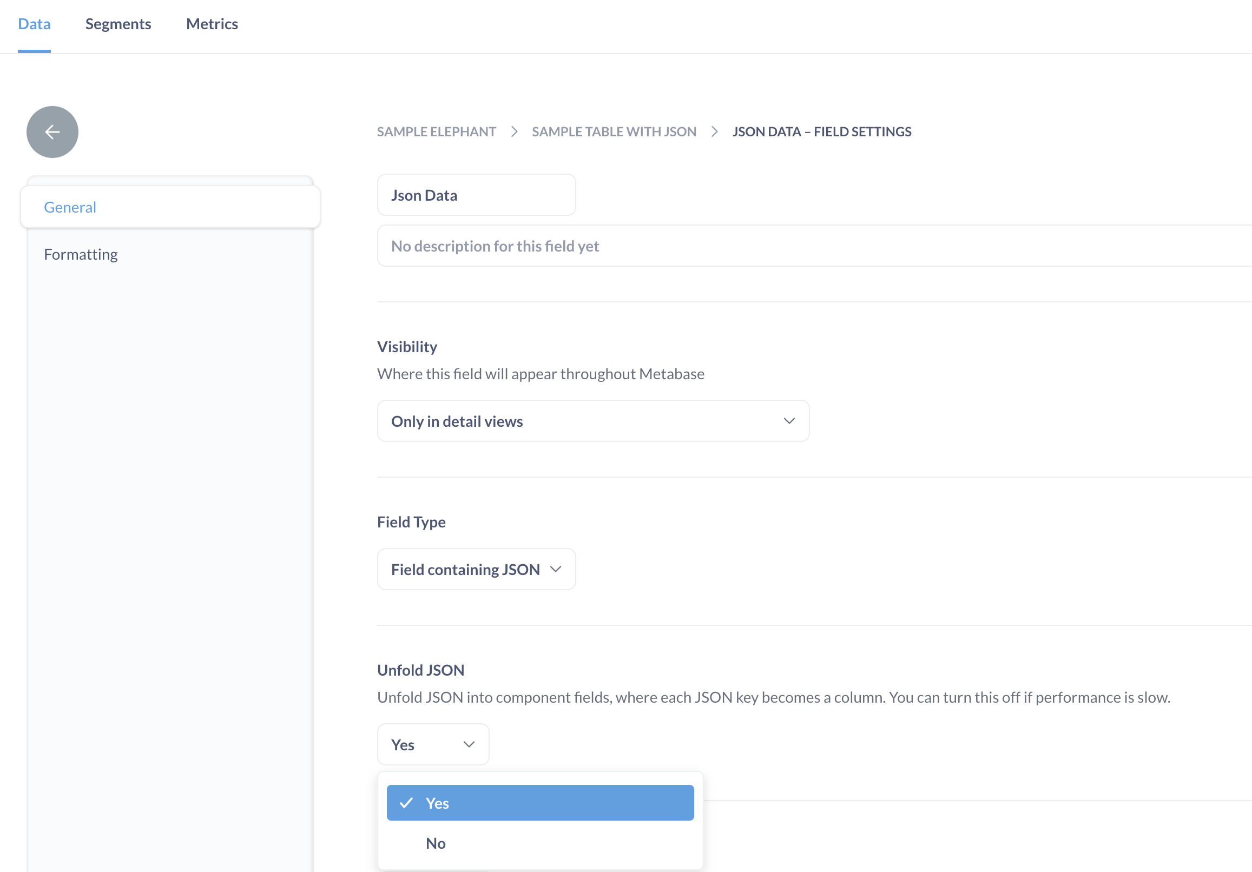Collapse the Unfold JSON Yes selector
1252x872 pixels.
[432, 744]
